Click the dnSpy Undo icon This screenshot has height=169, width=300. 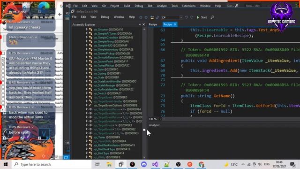pos(187,17)
